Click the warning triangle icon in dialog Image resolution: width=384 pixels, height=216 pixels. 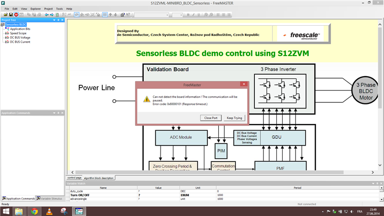pos(147,99)
